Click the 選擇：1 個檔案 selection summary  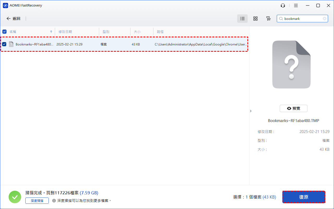click(x=254, y=197)
